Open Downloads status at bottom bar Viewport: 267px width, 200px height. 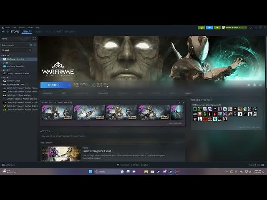(x=133, y=165)
